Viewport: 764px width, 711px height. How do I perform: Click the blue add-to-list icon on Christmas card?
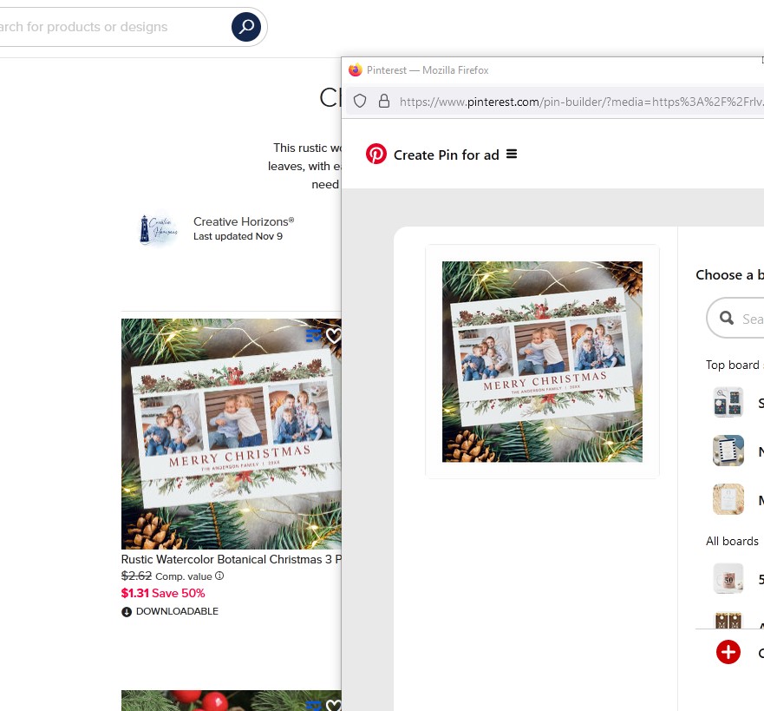pyautogui.click(x=313, y=335)
